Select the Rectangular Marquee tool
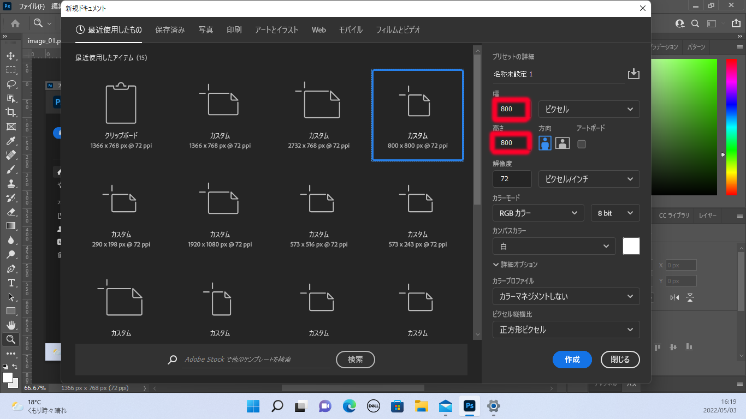Screen dimensions: 746x419 (11, 70)
